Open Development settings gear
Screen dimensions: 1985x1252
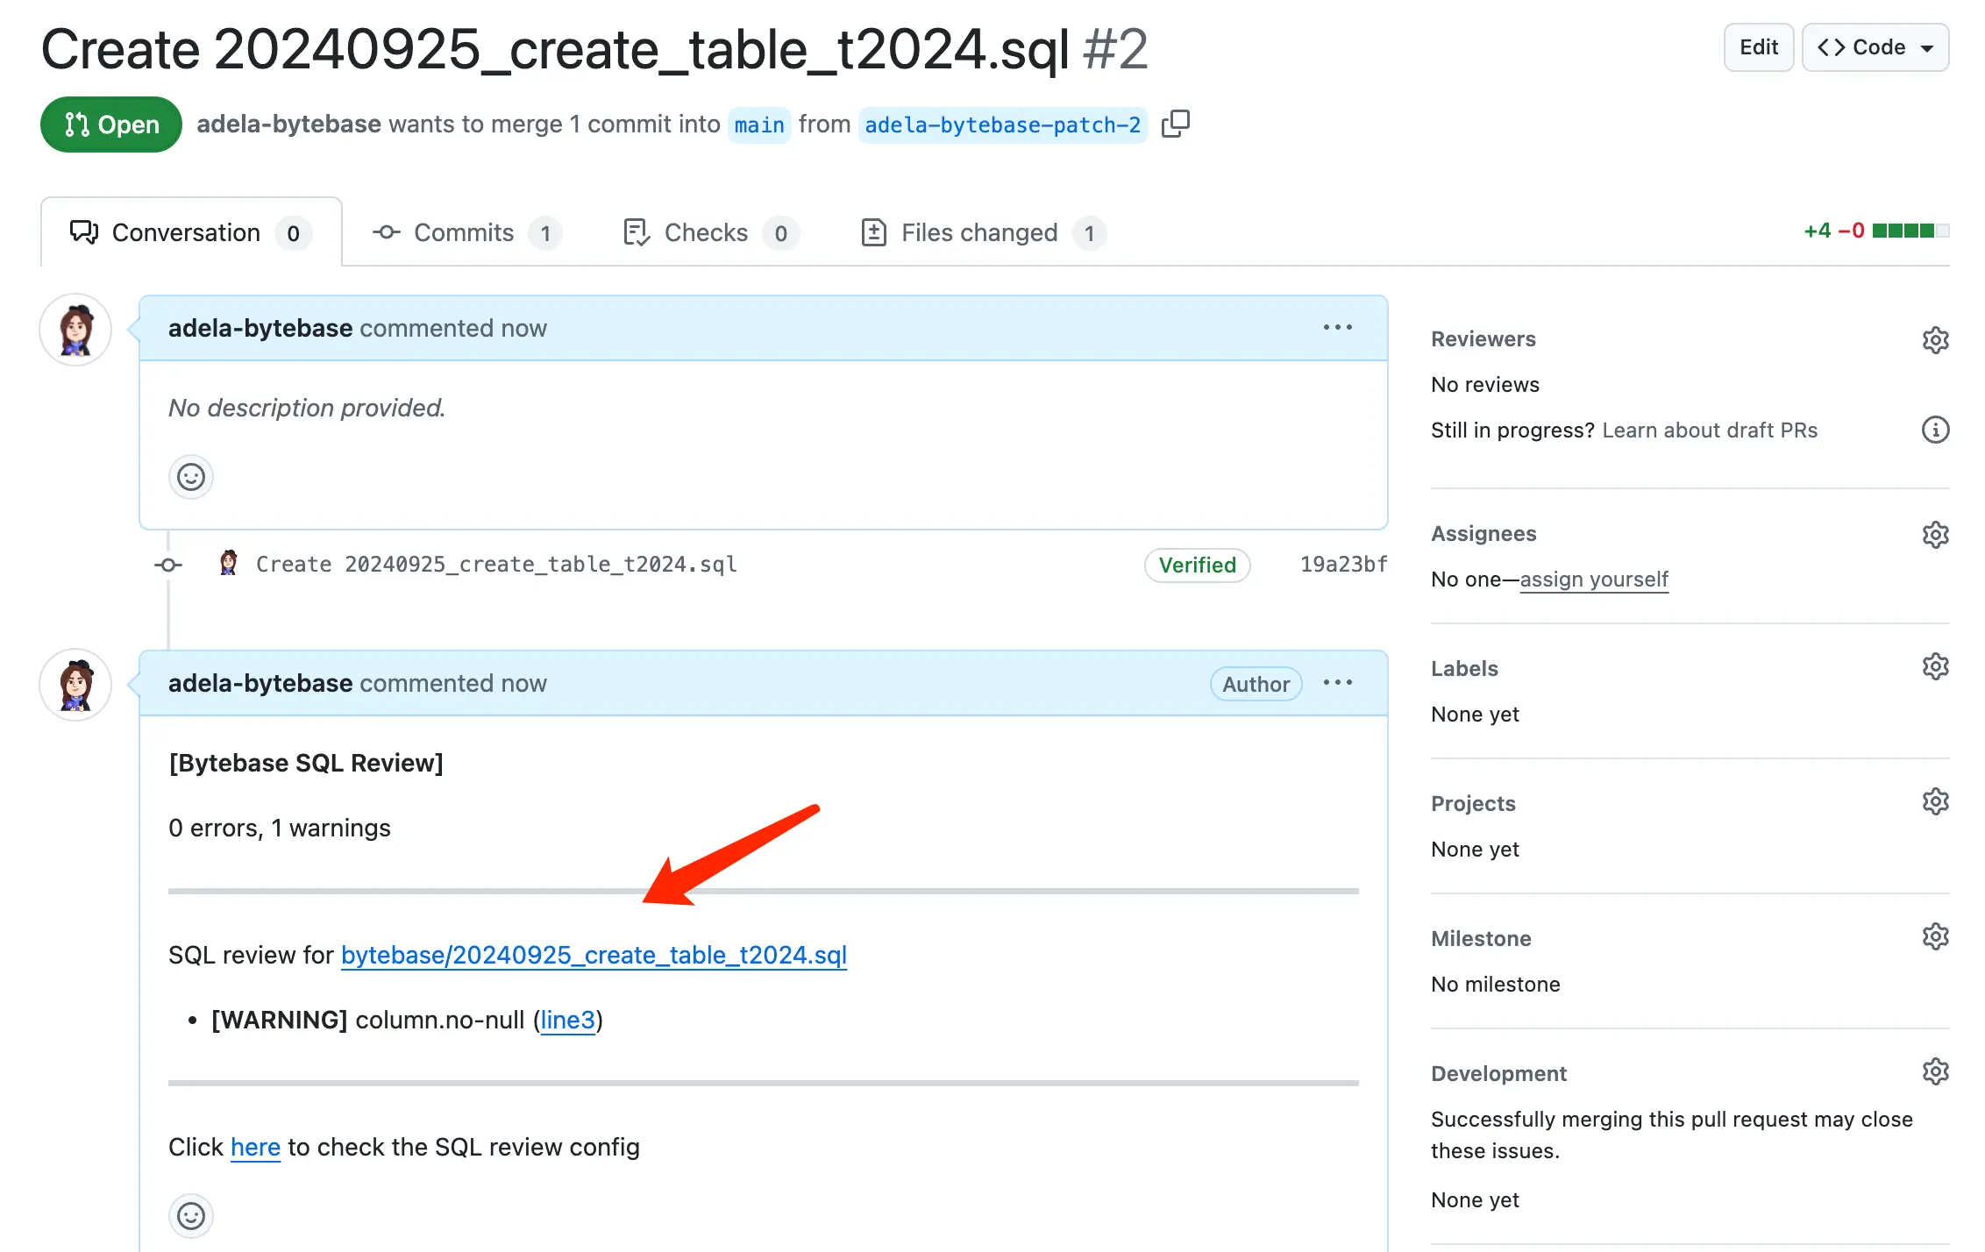1935,1071
